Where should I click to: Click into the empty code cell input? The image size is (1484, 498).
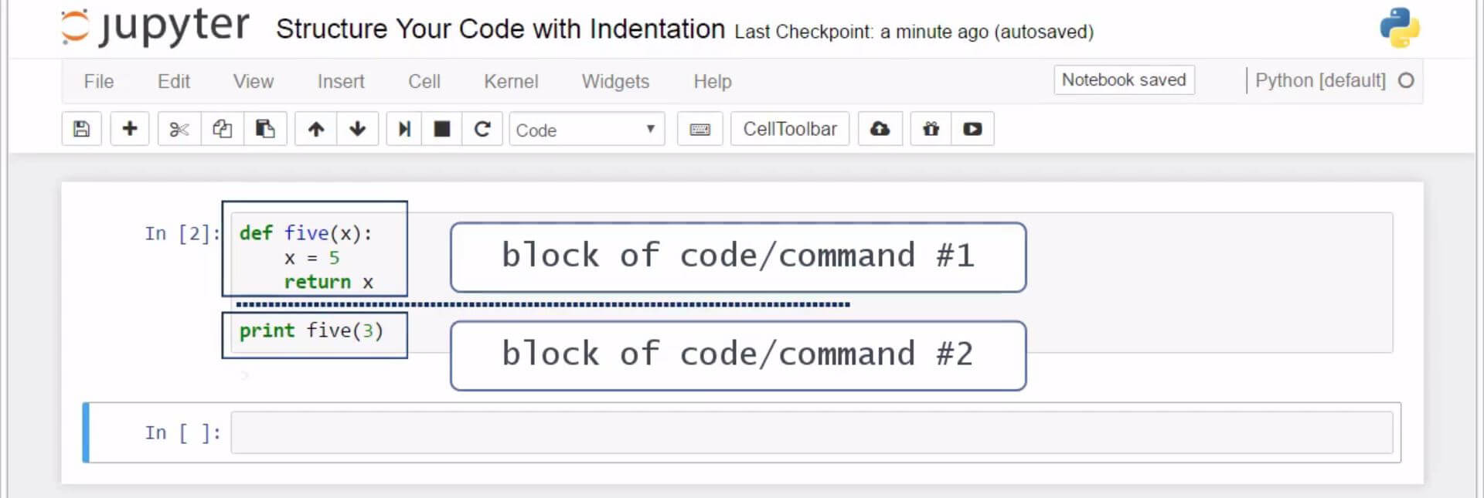coord(812,432)
